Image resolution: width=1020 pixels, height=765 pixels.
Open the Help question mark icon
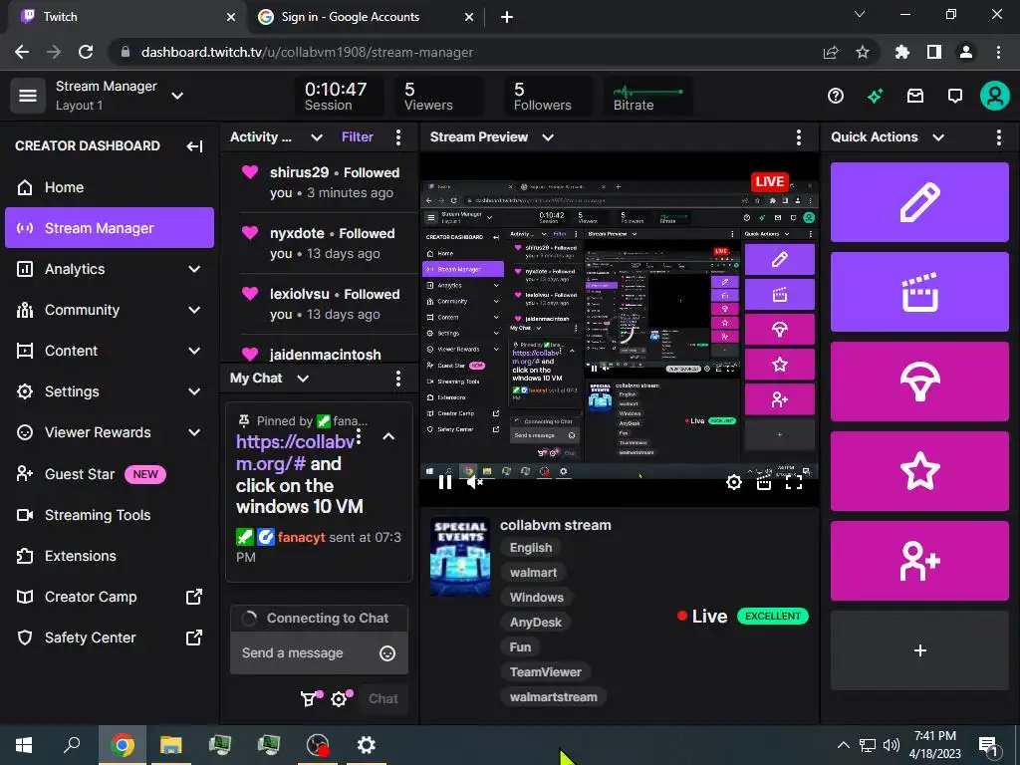coord(836,97)
